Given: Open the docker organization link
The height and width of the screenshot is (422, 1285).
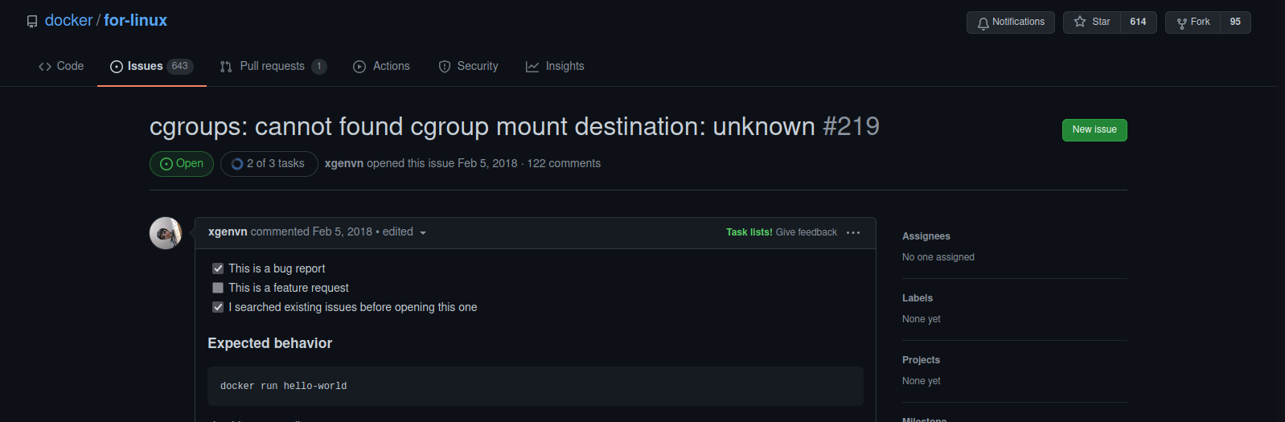Looking at the screenshot, I should pyautogui.click(x=68, y=21).
